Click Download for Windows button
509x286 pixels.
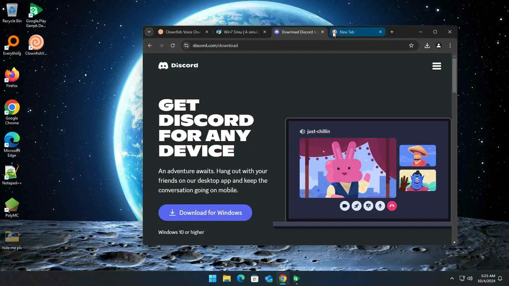(205, 213)
